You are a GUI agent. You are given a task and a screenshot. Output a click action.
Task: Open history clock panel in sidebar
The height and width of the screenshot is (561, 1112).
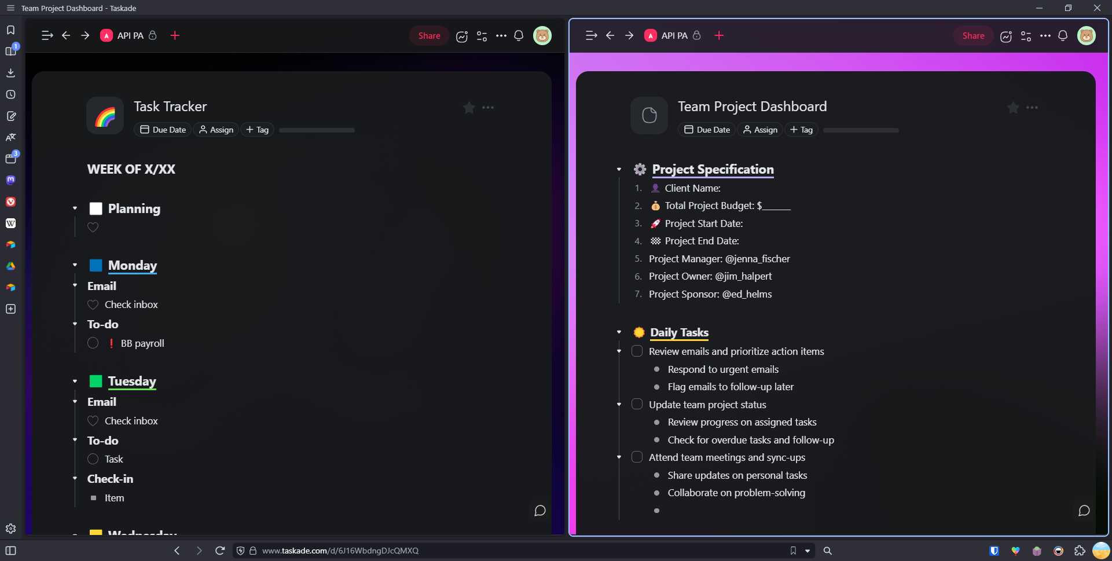pyautogui.click(x=10, y=94)
